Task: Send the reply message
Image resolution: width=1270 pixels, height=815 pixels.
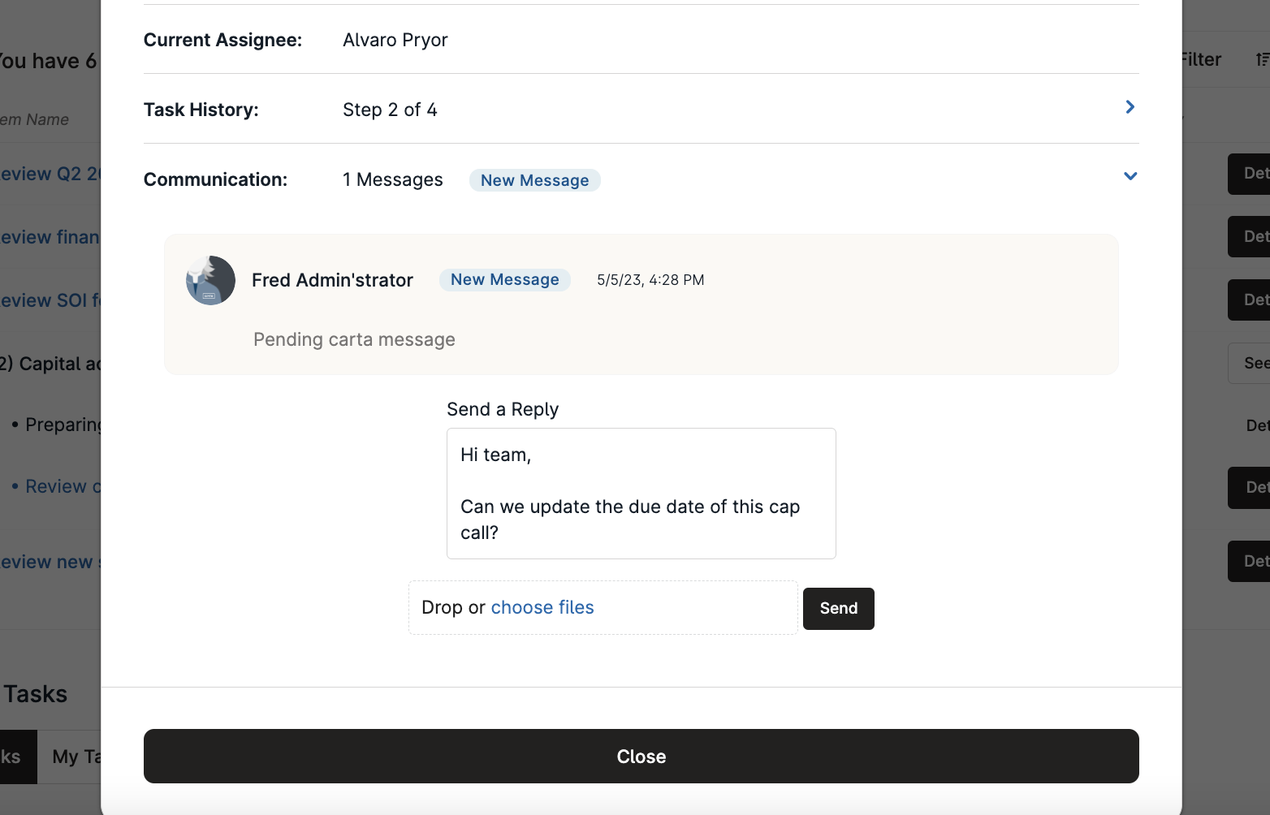Action: click(838, 608)
